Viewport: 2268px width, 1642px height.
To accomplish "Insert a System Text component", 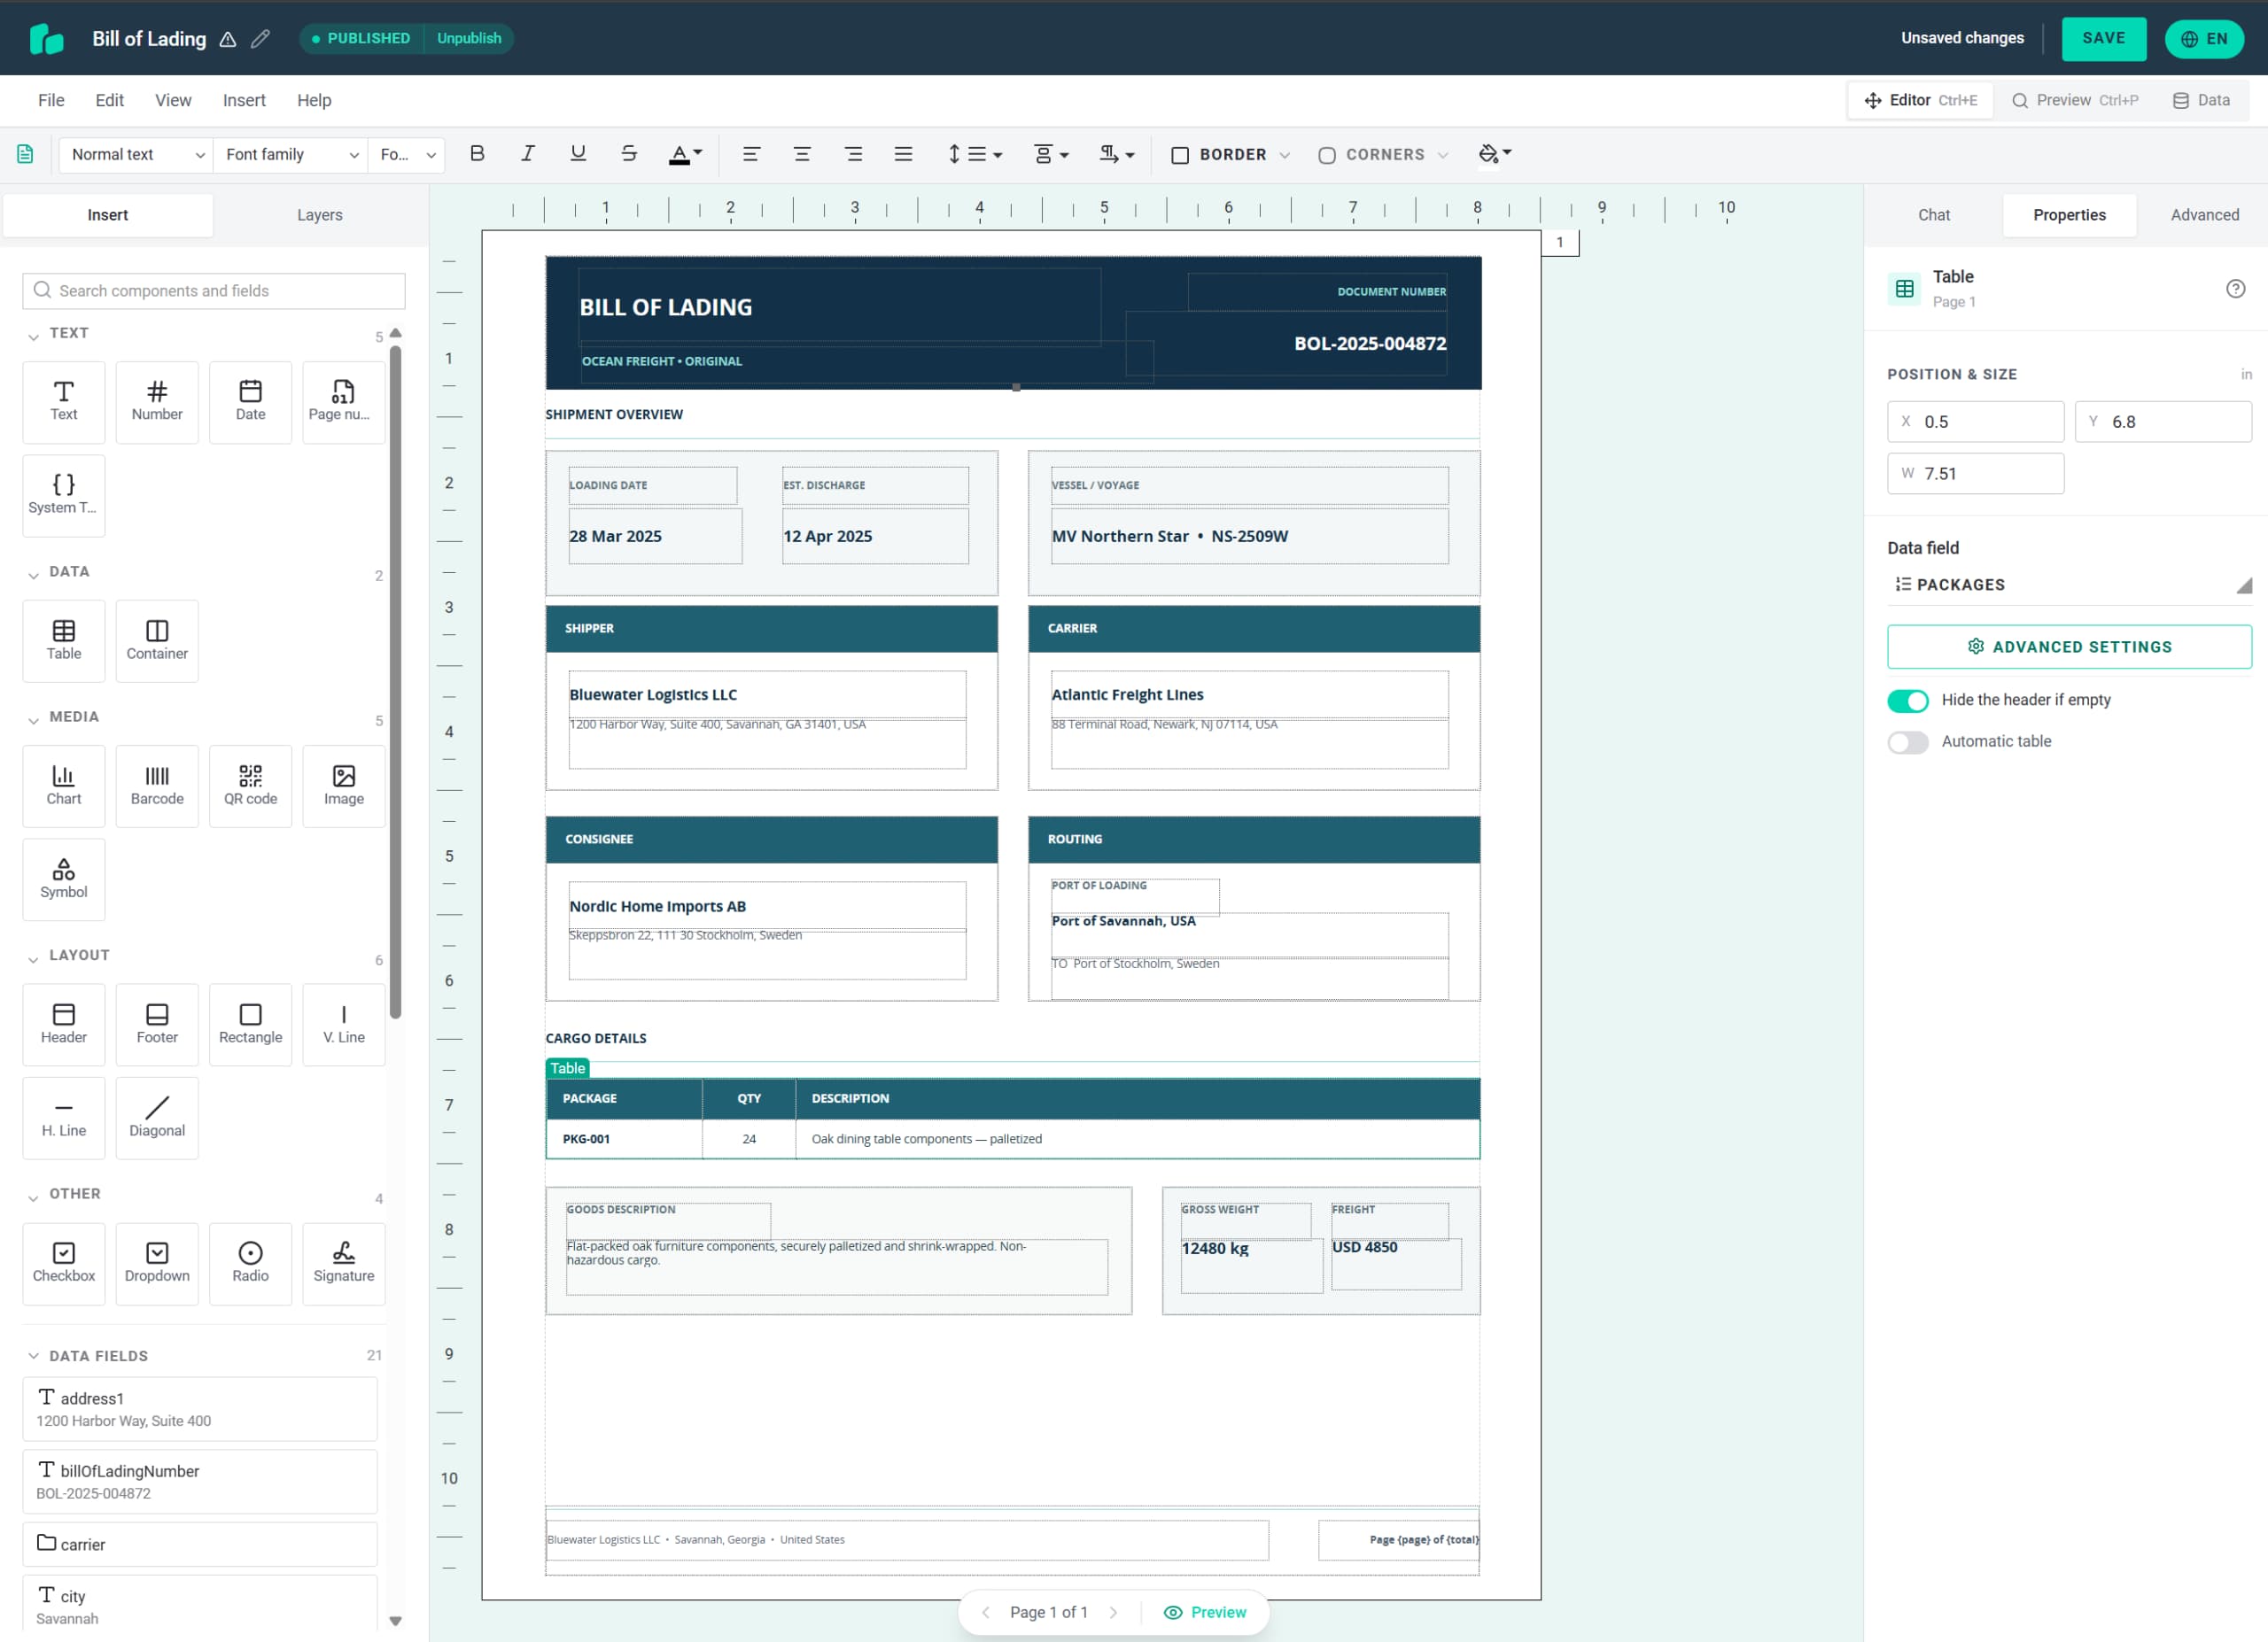I will click(x=63, y=495).
